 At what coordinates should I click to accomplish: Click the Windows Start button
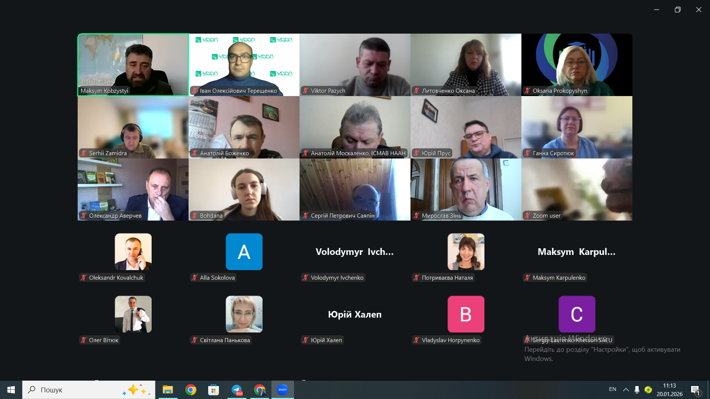[11, 390]
